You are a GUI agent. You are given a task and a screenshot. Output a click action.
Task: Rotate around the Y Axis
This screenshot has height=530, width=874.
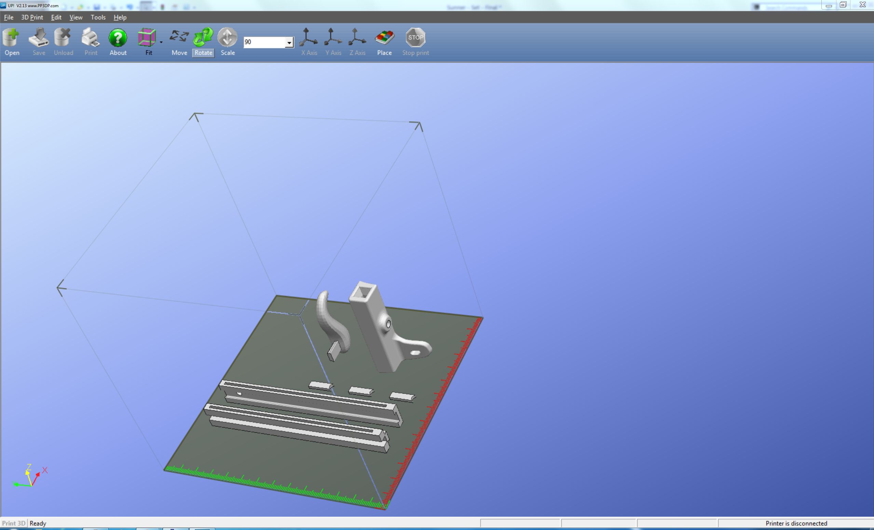[333, 38]
